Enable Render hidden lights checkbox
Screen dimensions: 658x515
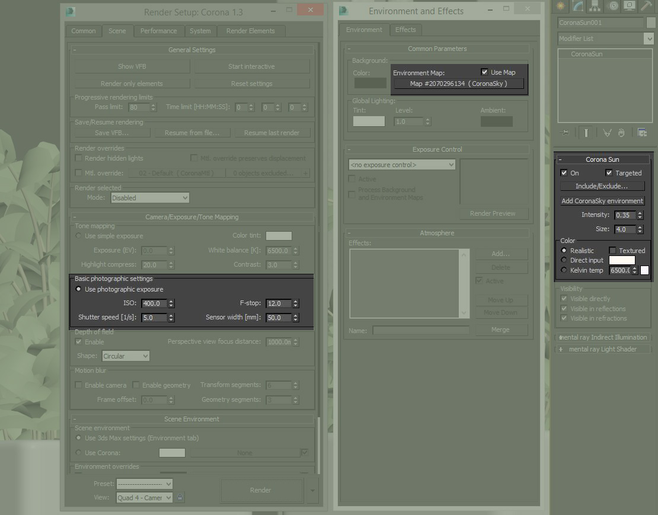pos(78,158)
